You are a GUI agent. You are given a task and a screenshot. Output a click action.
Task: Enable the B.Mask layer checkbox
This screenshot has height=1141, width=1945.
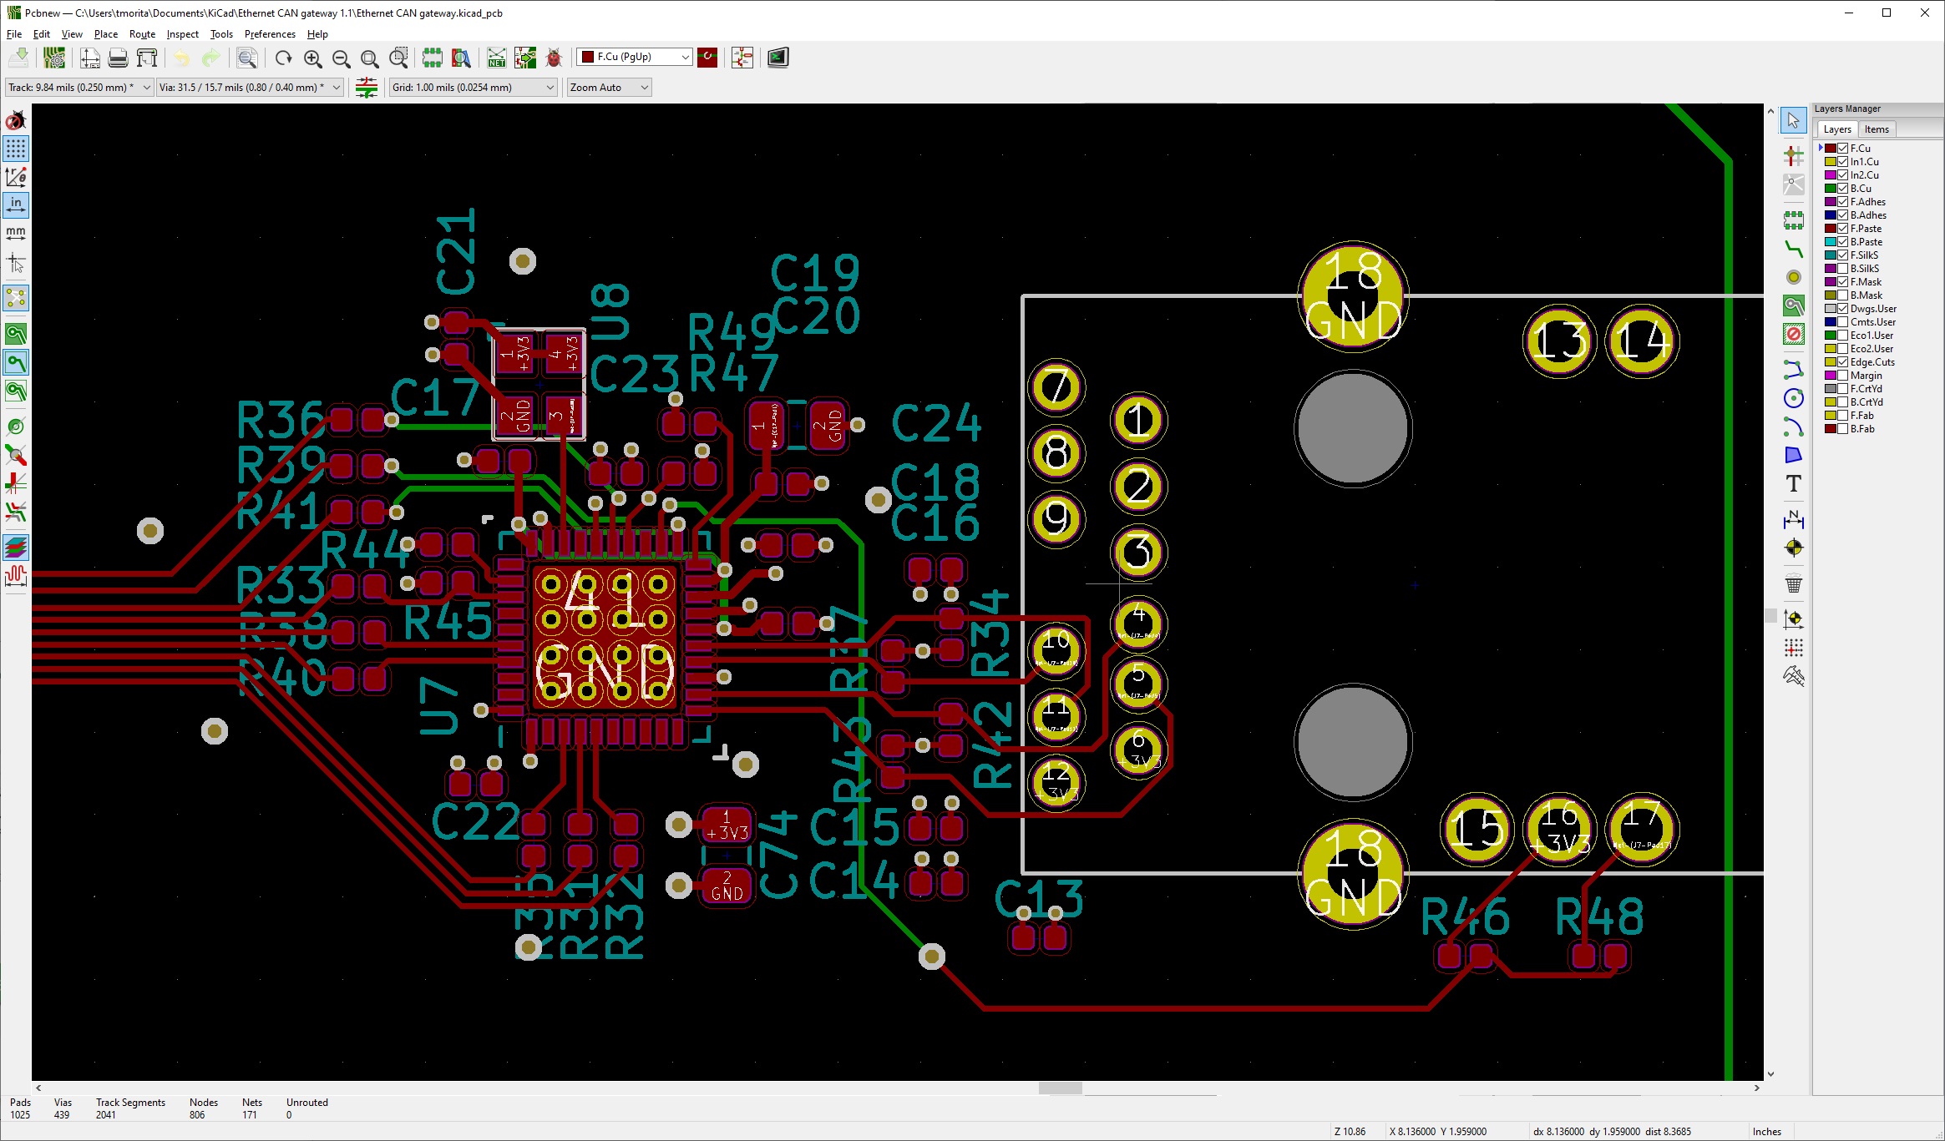point(1843,295)
